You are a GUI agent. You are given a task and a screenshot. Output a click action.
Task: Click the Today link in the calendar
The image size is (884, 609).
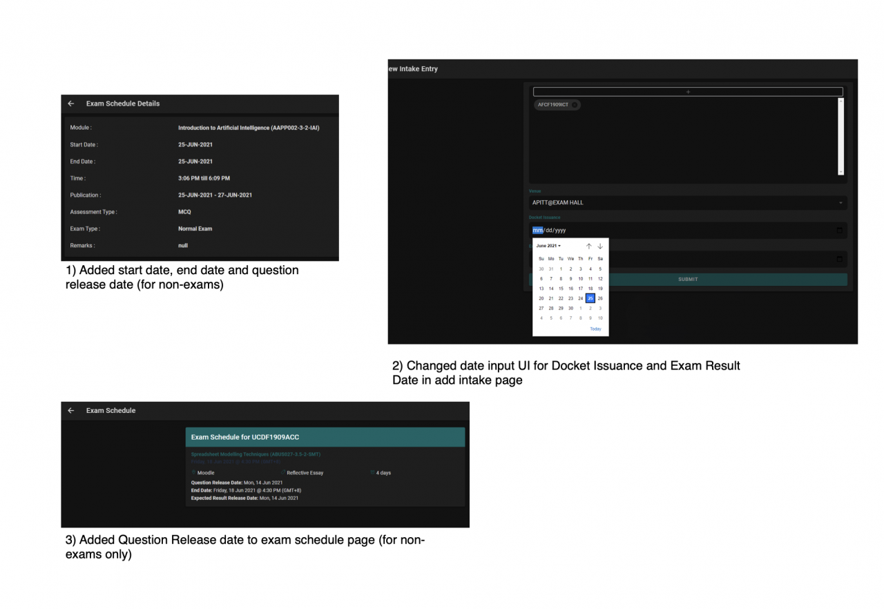595,329
